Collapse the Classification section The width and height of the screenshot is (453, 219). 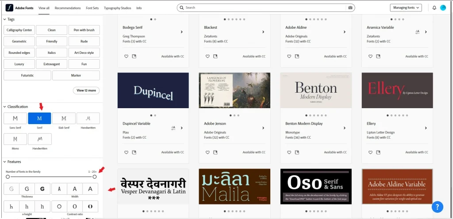[4, 106]
